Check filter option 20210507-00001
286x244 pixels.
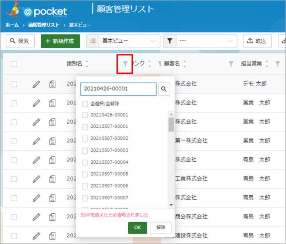[85, 127]
